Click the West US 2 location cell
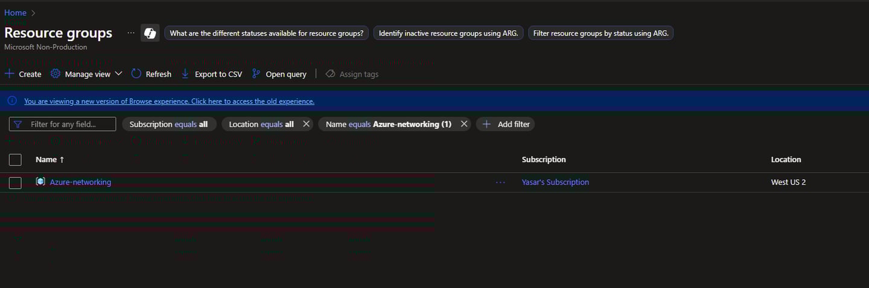Image resolution: width=869 pixels, height=288 pixels. 788,182
